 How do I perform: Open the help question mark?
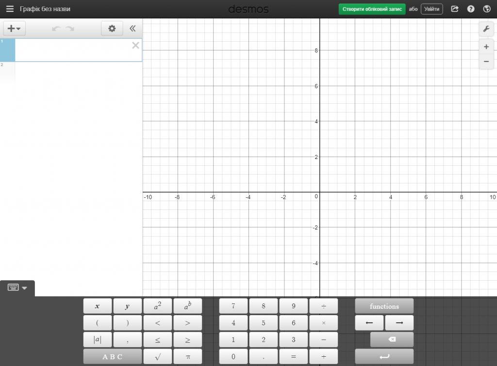tap(471, 9)
